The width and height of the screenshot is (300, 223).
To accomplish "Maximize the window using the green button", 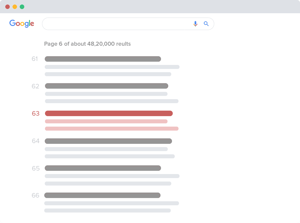I will [x=22, y=7].
